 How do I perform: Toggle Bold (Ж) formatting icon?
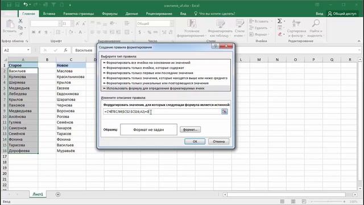tap(34, 32)
